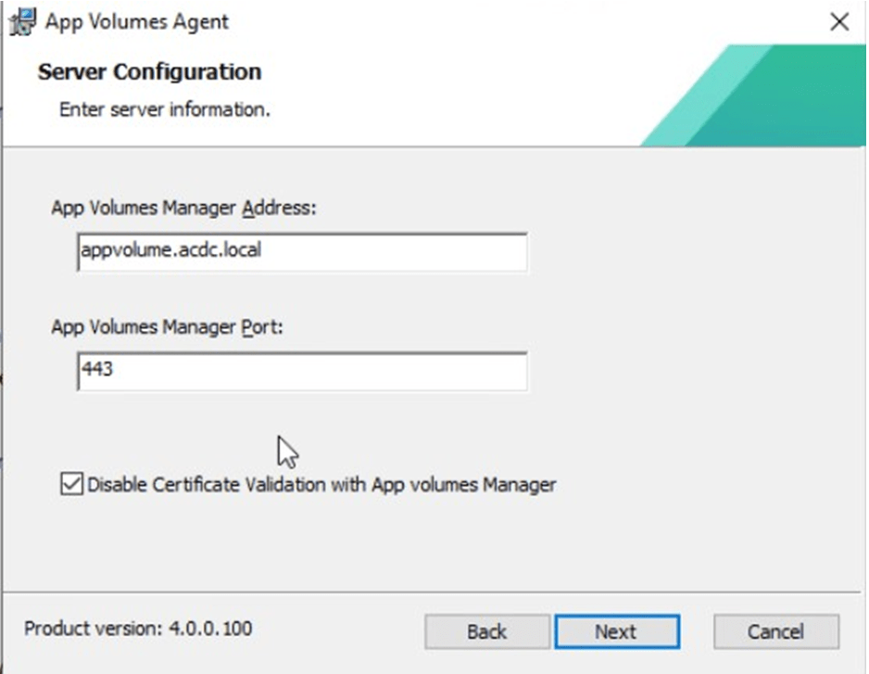Cancel the agent installation
Image resolution: width=869 pixels, height=674 pixels.
775,631
